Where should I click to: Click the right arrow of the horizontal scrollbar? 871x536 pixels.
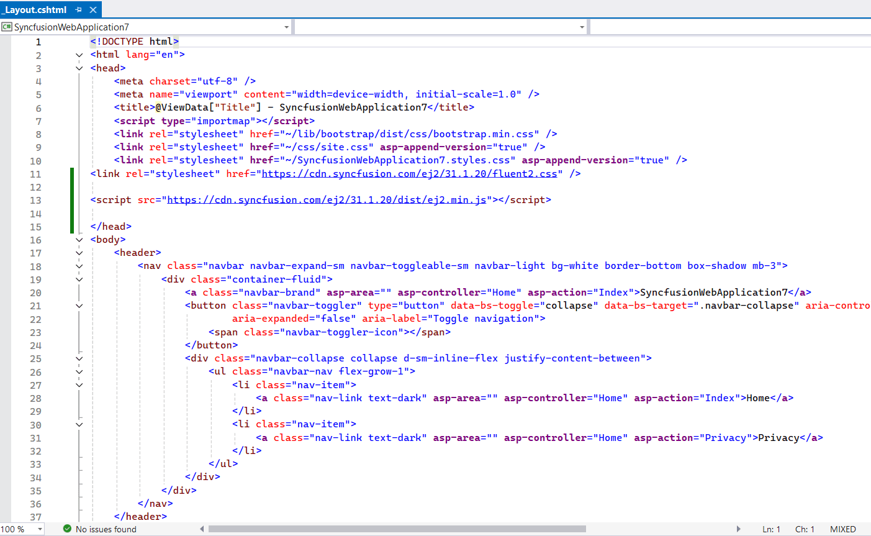click(739, 529)
